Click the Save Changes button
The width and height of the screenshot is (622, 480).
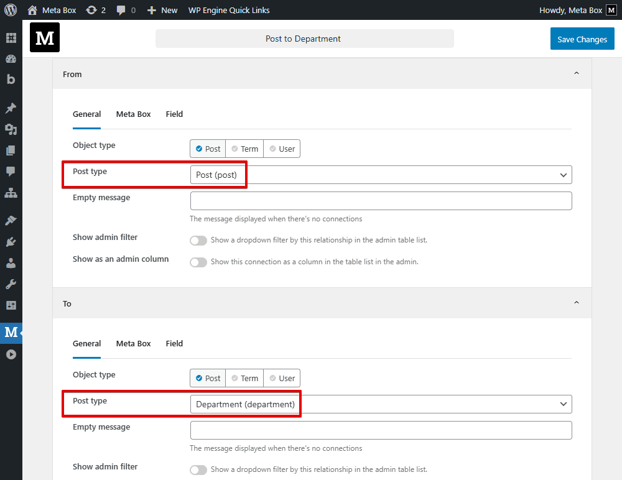[582, 39]
